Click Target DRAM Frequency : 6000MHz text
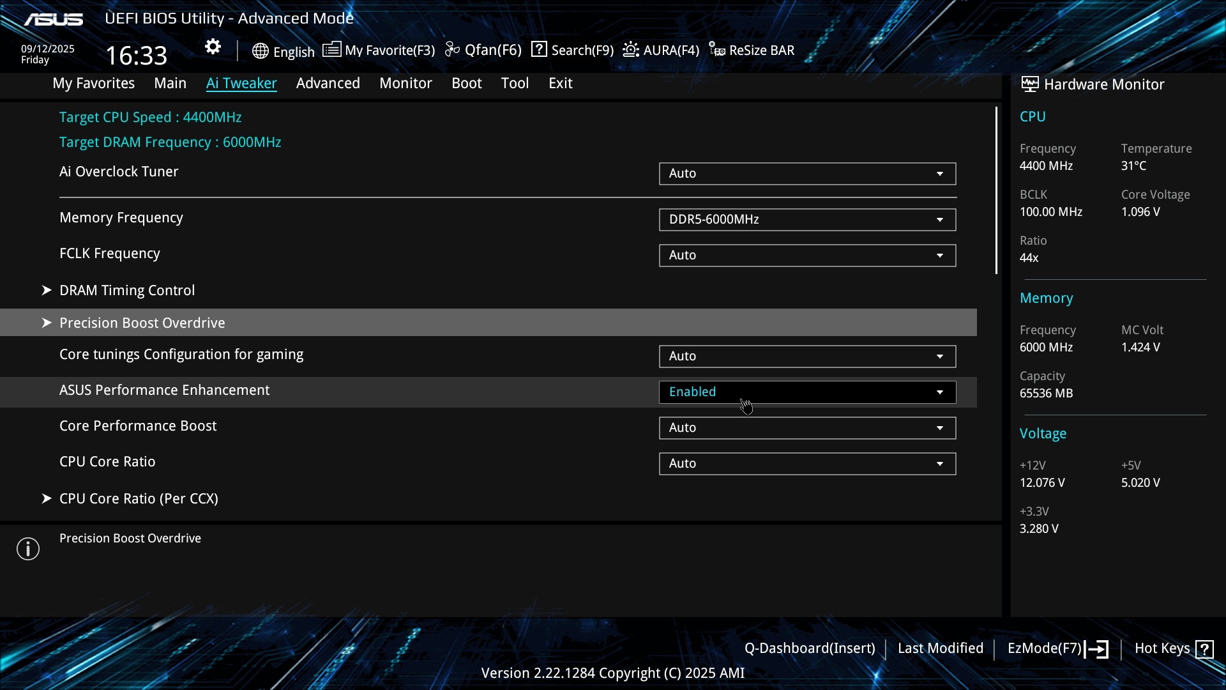Viewport: 1226px width, 690px height. pyautogui.click(x=170, y=142)
